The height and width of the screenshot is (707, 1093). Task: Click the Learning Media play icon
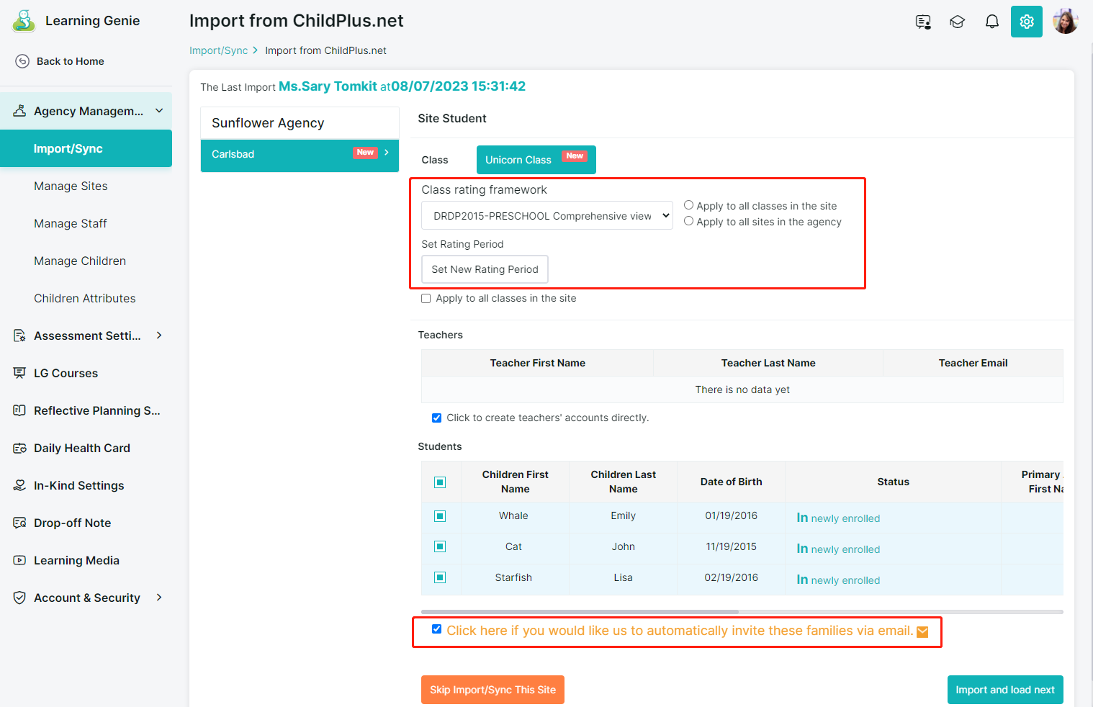19,560
